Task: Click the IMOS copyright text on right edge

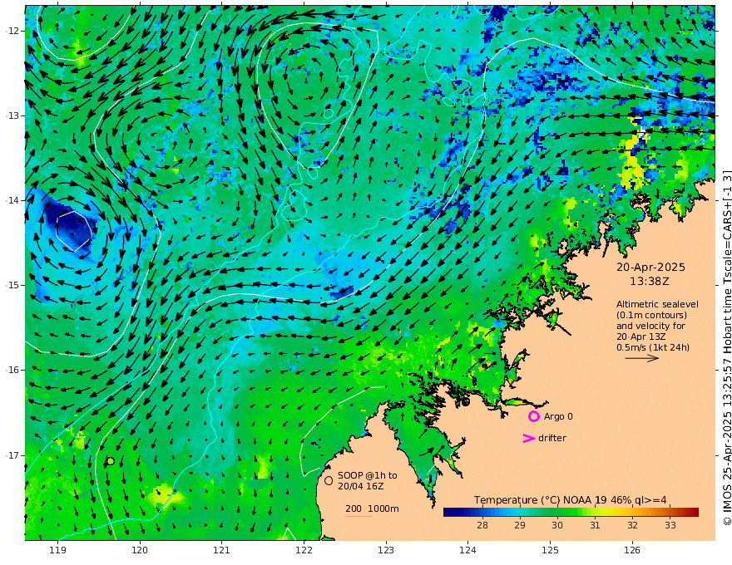Action: (x=726, y=349)
